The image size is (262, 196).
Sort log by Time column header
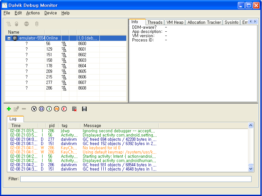(x=23, y=126)
